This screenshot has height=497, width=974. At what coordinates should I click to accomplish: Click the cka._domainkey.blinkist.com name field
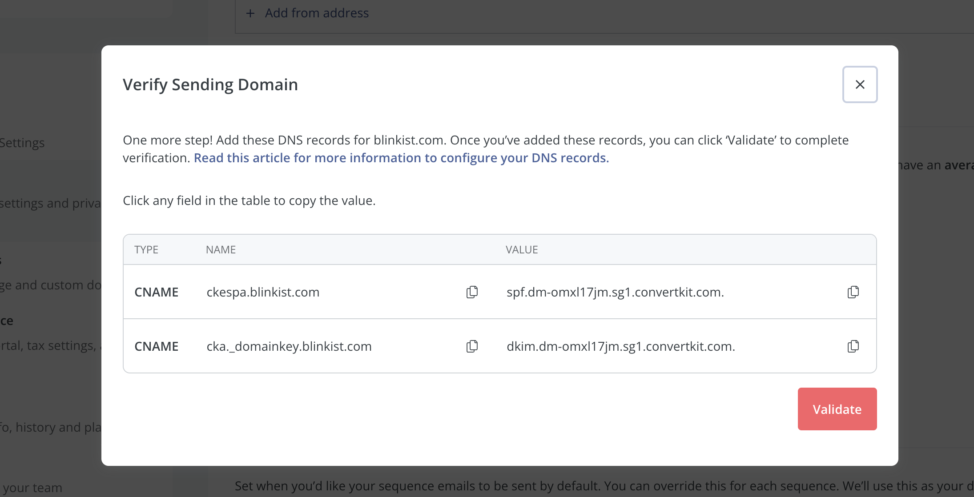(x=289, y=346)
